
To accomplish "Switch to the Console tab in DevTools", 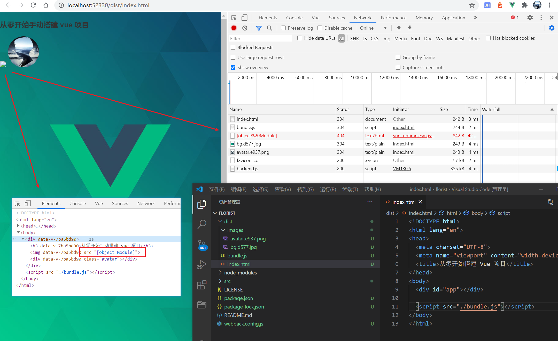I will point(294,18).
